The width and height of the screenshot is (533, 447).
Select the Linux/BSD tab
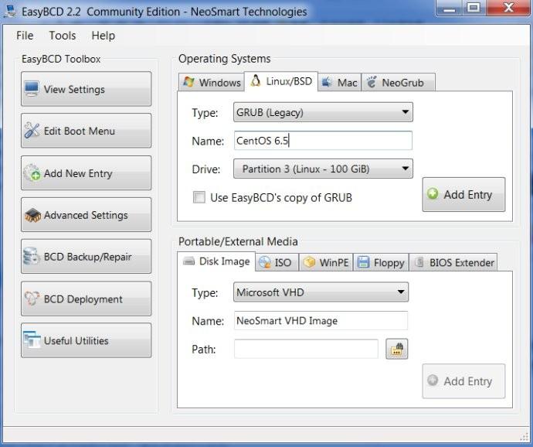point(281,81)
